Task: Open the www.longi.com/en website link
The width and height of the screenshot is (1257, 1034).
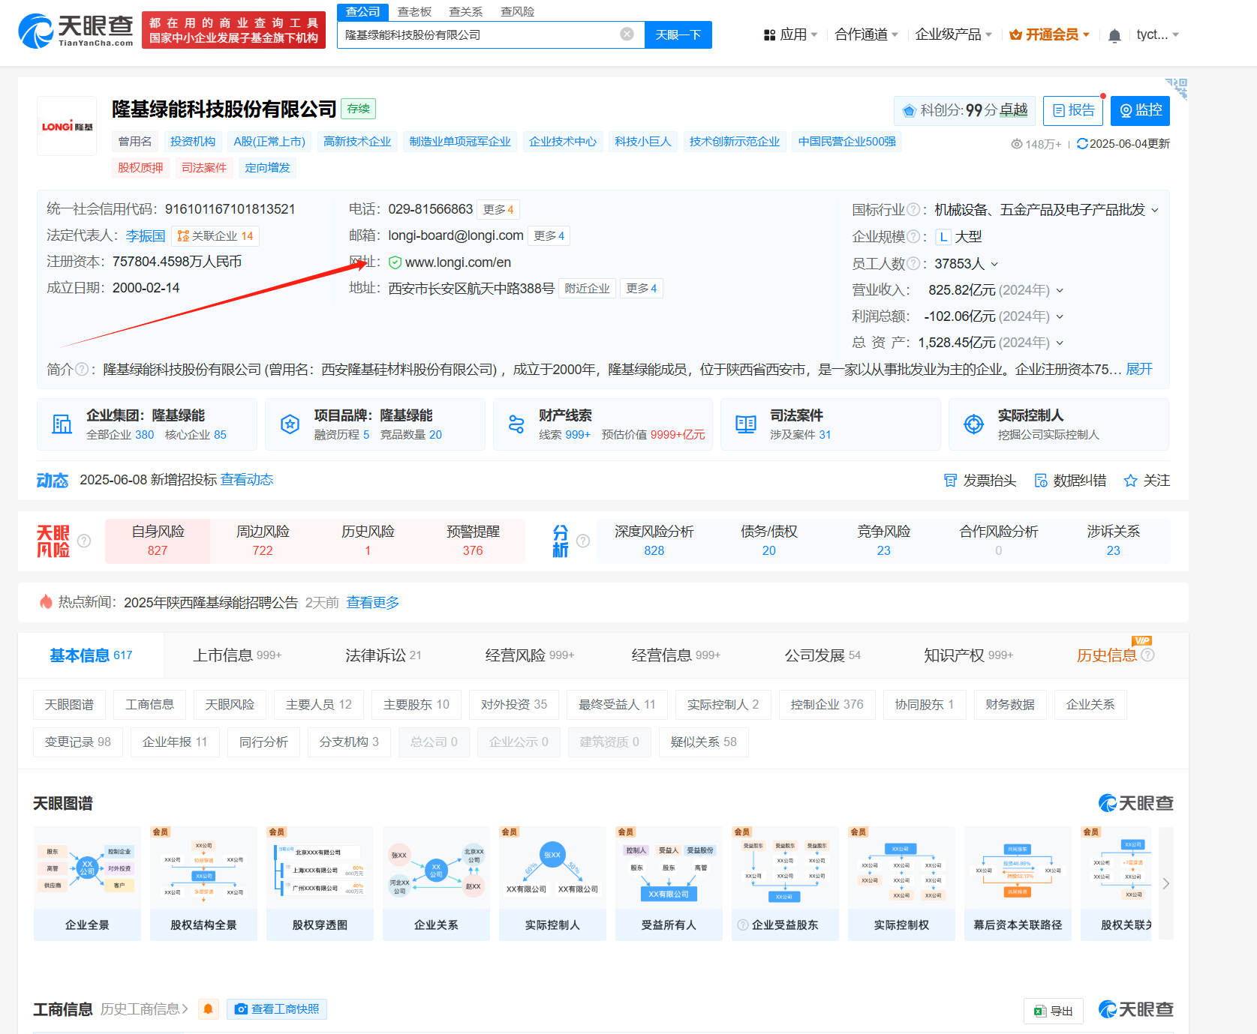Action: [x=458, y=262]
